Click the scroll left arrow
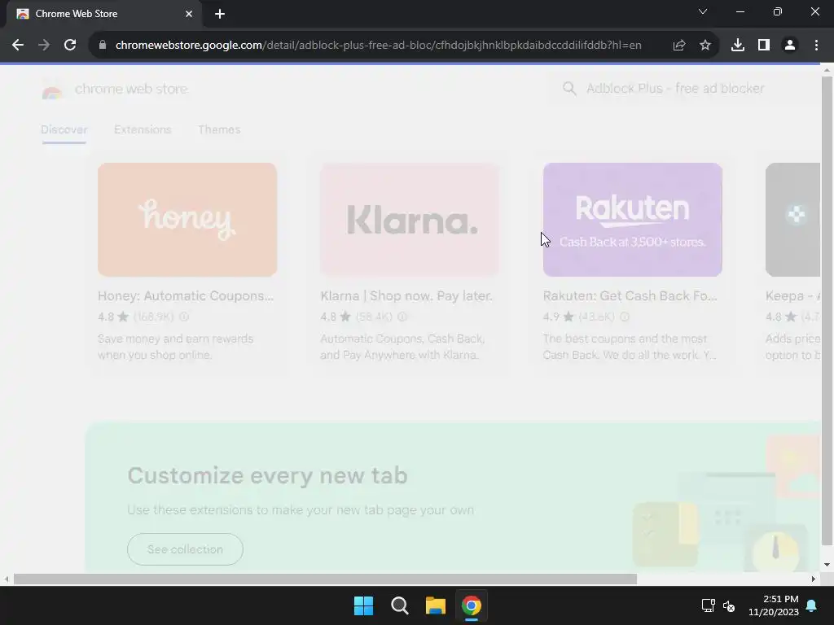Screen dimensions: 834x625 [x=7, y=579]
